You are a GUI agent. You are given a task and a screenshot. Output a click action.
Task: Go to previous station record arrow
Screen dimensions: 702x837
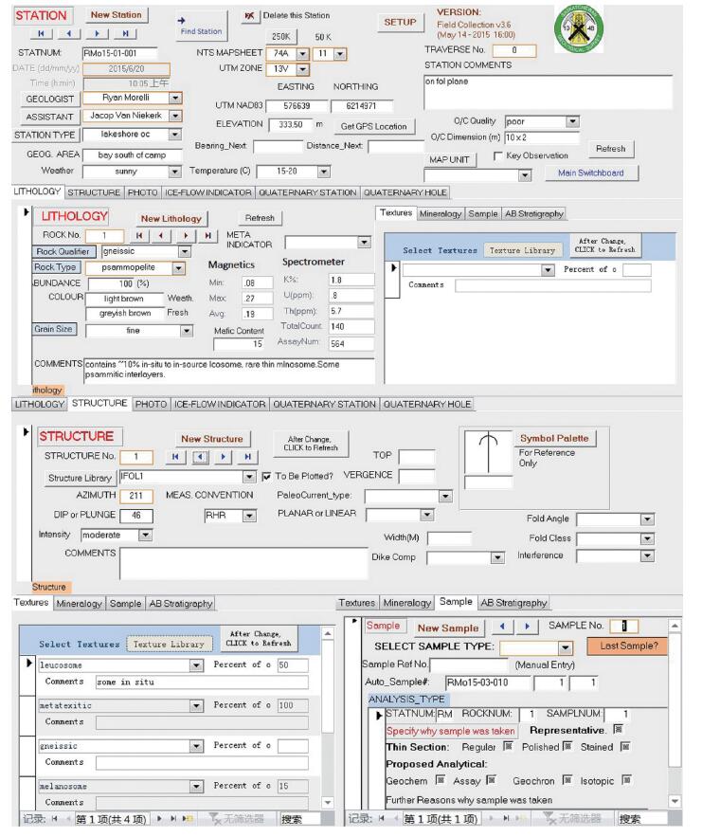point(69,33)
